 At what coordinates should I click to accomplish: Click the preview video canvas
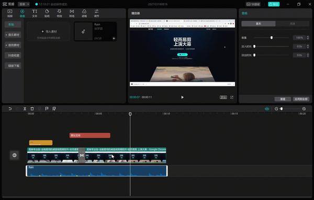tap(182, 53)
